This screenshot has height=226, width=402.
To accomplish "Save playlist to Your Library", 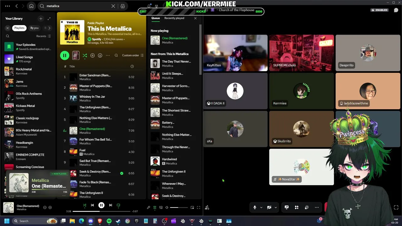I will click(92, 56).
